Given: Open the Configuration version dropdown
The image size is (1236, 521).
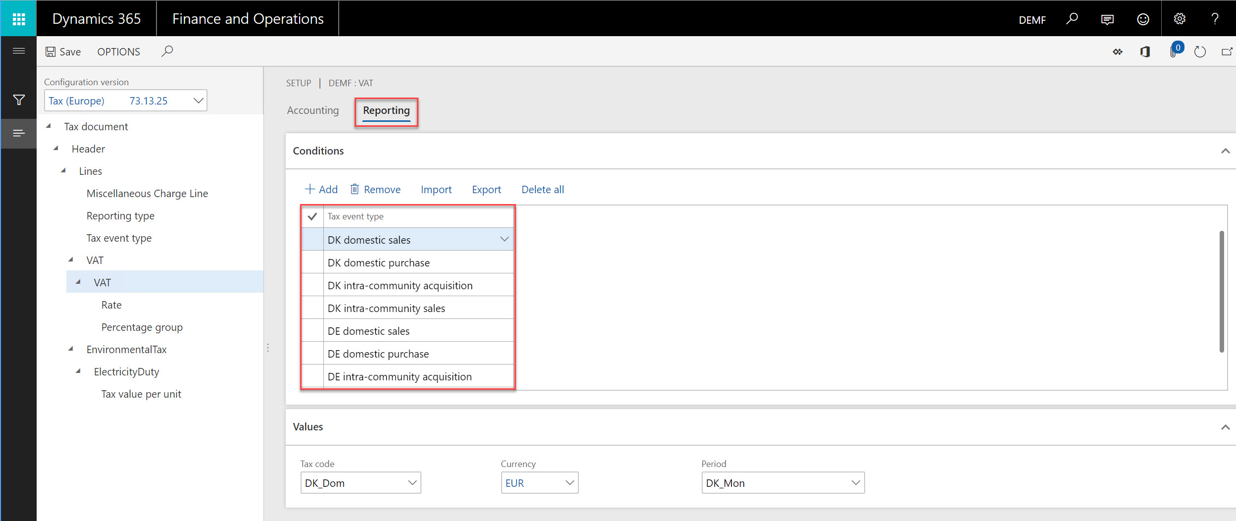Looking at the screenshot, I should pos(198,100).
